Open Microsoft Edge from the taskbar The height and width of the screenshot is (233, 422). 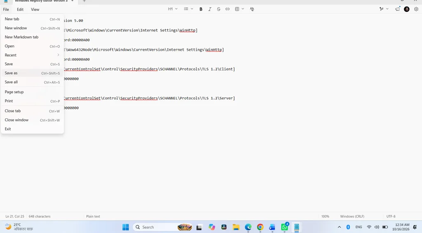click(248, 227)
